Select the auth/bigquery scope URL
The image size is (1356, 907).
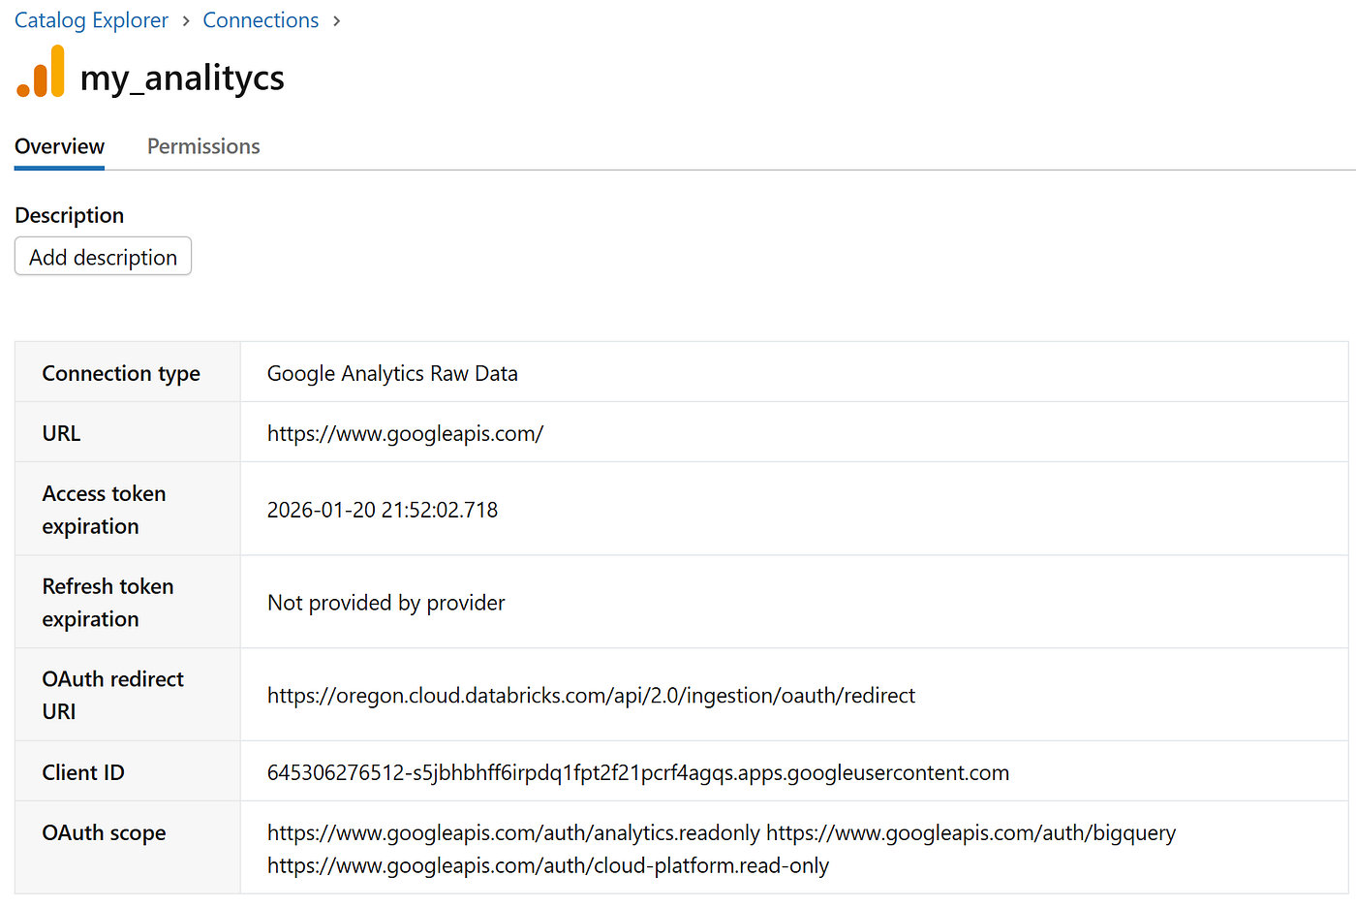click(x=971, y=832)
